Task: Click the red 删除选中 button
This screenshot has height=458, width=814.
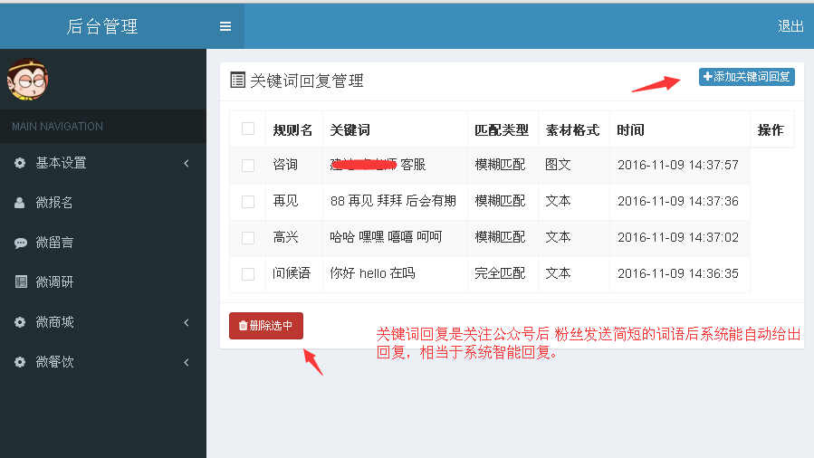Action: click(x=266, y=326)
